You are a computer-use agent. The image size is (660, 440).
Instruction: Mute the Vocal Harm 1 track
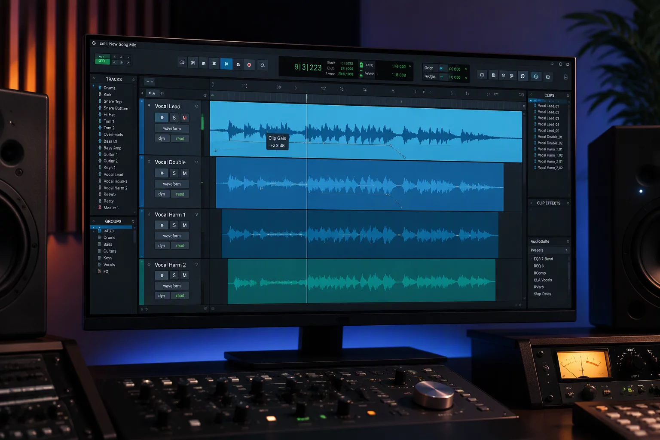click(x=184, y=225)
